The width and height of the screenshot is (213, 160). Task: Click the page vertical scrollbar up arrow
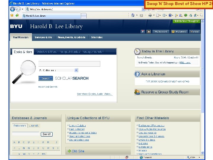(202, 21)
